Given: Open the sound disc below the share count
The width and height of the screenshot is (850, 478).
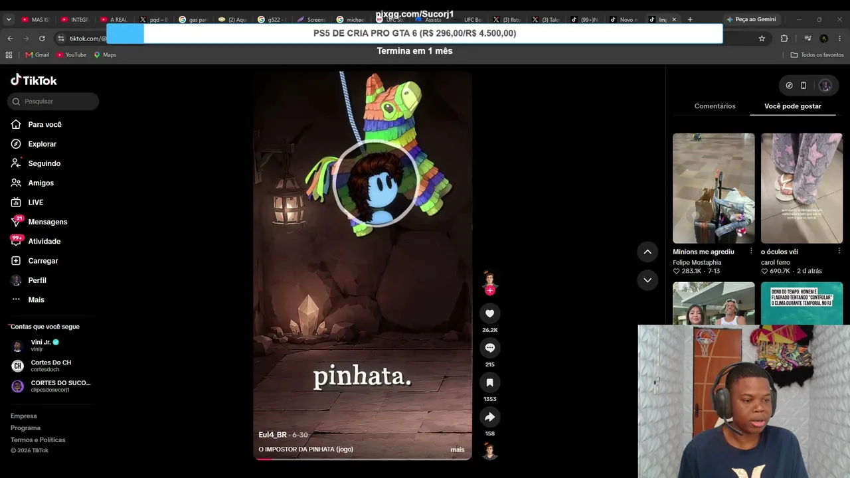Looking at the screenshot, I should tap(490, 451).
